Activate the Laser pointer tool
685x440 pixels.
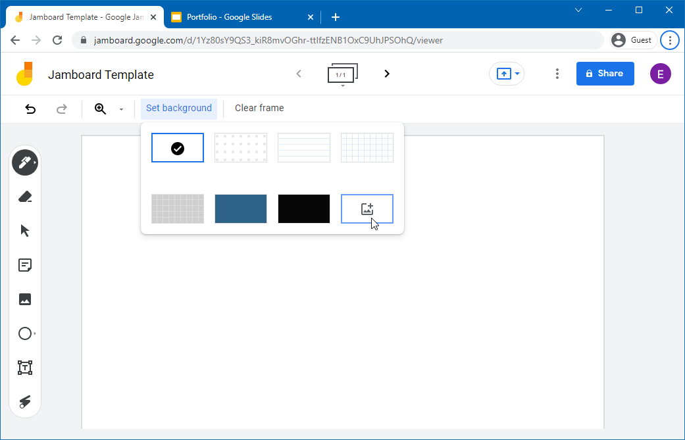click(25, 402)
